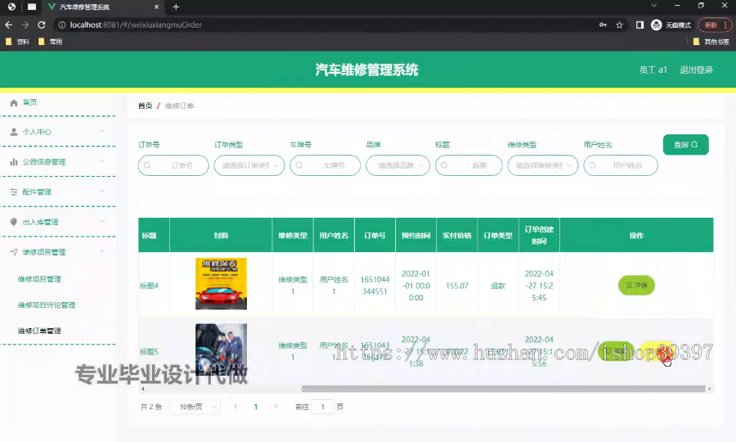Click the browser 更新 button
736x442 pixels.
point(714,25)
